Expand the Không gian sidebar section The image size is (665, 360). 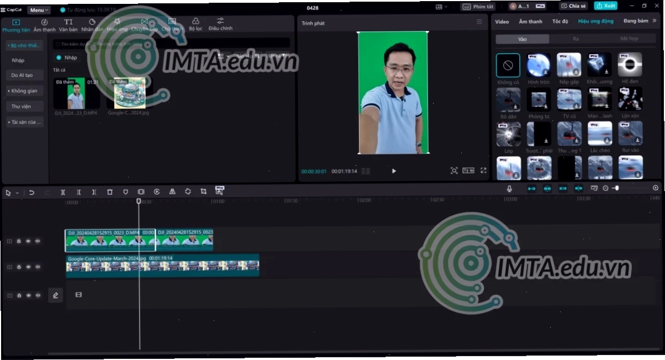24,91
